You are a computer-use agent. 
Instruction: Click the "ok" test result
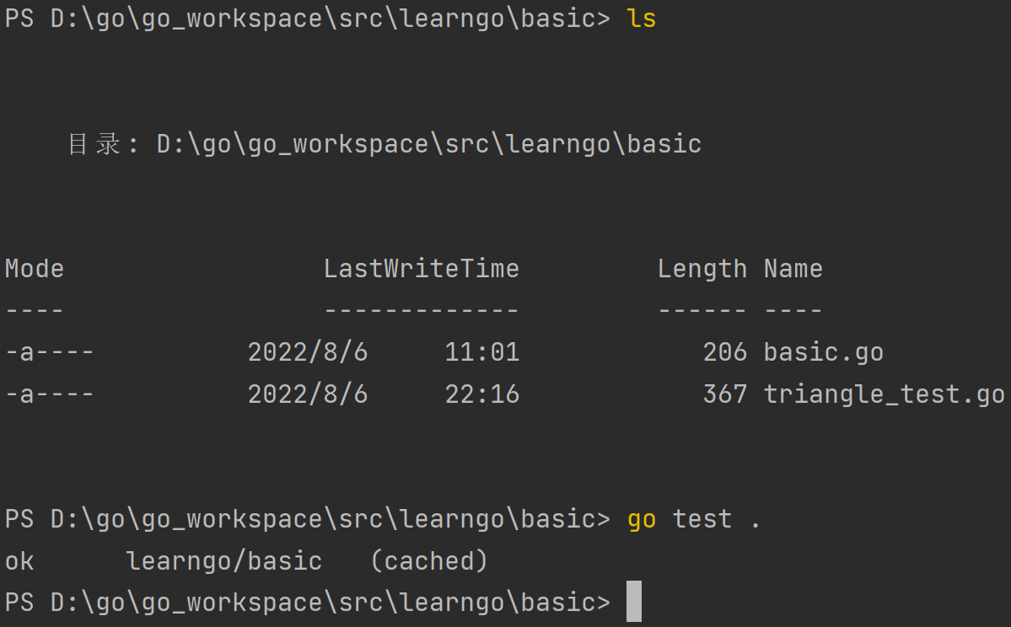(19, 561)
